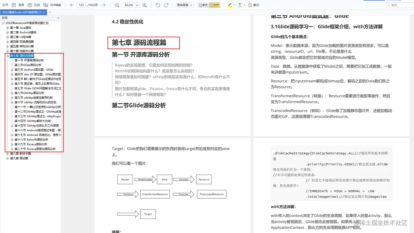Open 第十节 okhttp 流程和优化的实现 entry
Image resolution: width=414 pixels, height=233 pixels.
(x=35, y=102)
